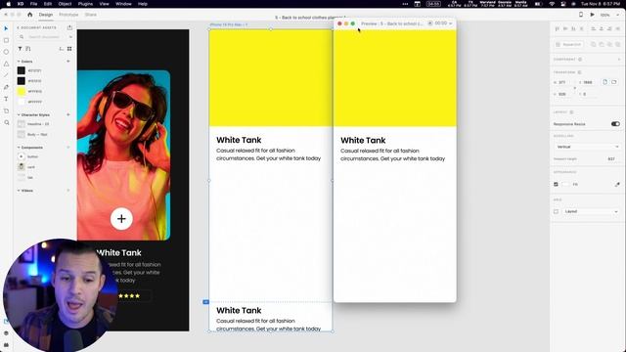Screen dimensions: 626x352
Task: Switch to the Design tab
Action: tap(46, 15)
